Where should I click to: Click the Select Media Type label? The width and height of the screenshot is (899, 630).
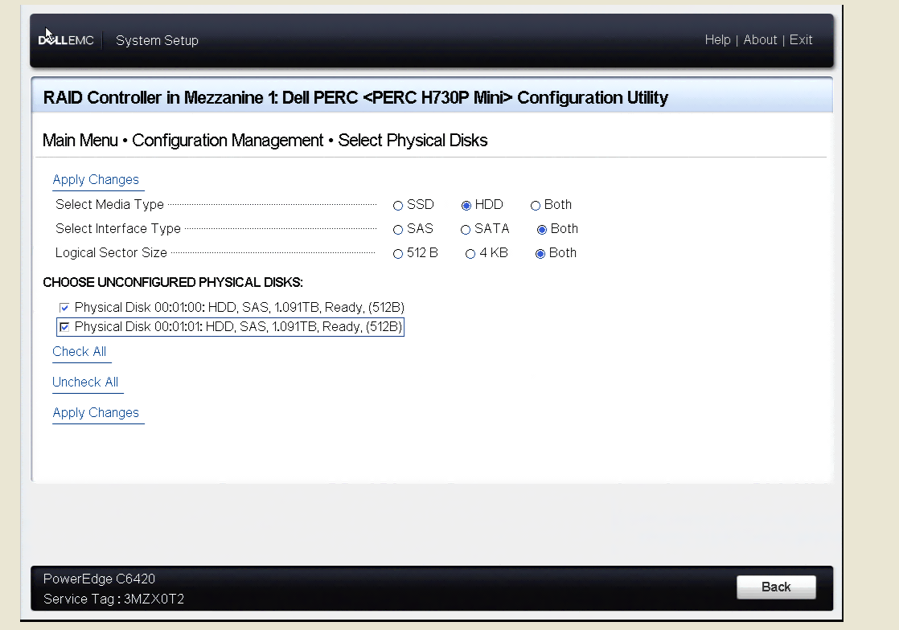(109, 204)
